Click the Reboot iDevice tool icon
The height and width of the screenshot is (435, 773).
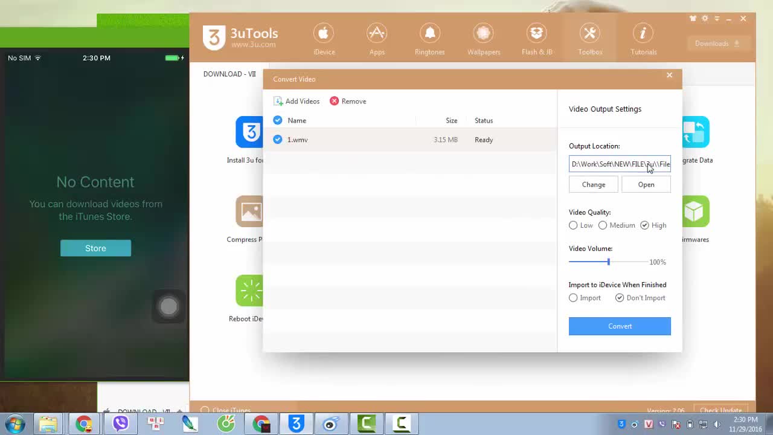click(x=249, y=291)
